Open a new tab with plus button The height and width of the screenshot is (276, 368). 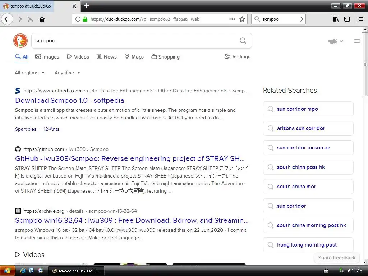pos(87,6)
